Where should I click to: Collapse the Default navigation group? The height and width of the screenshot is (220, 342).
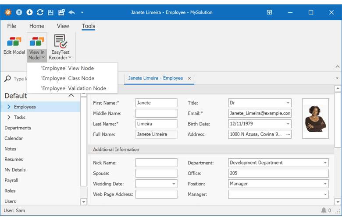point(71,96)
